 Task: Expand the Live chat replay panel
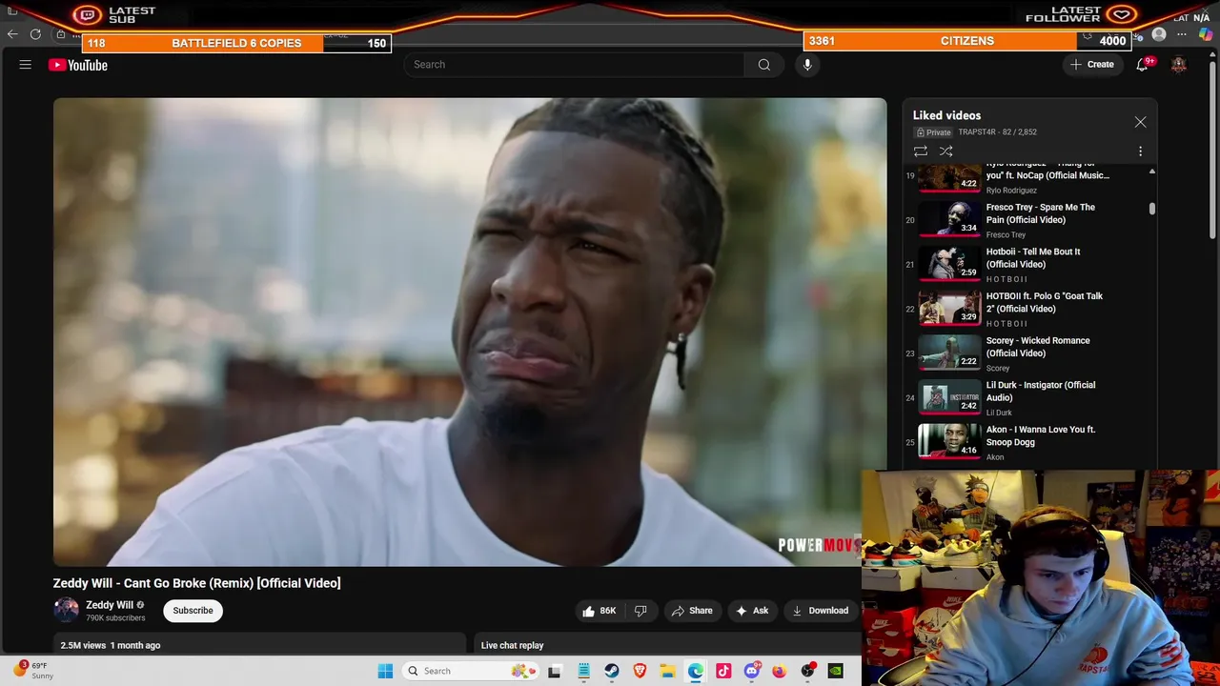667,645
